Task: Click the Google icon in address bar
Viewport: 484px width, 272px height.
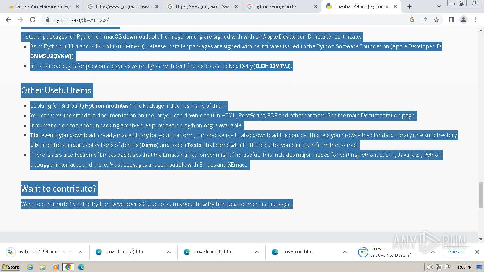Action: tap(412, 20)
